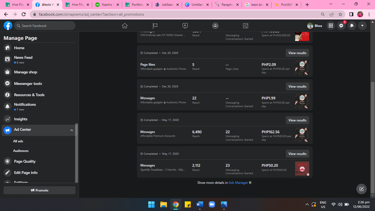Open Windows Start menu
This screenshot has height=211, width=375.
[151, 204]
